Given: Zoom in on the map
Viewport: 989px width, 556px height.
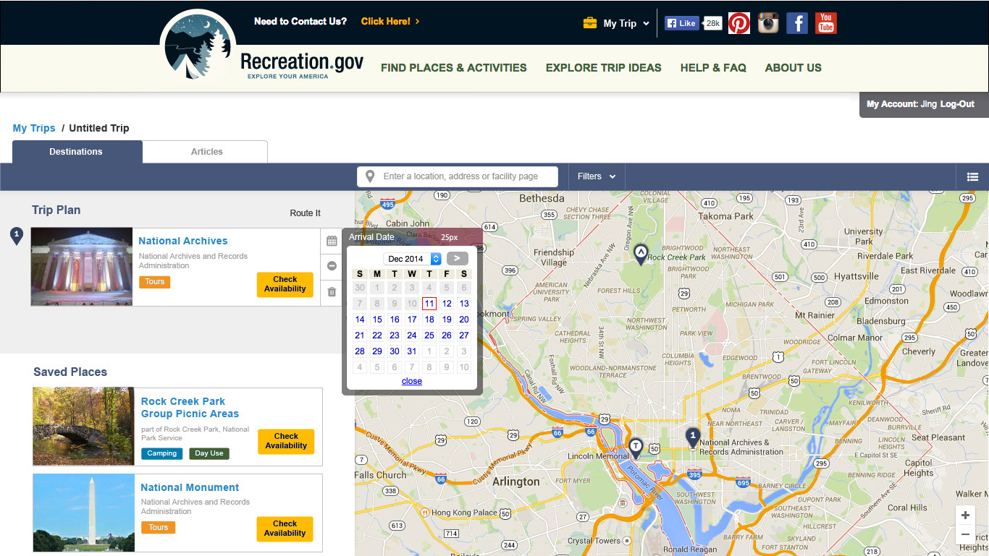Looking at the screenshot, I should [965, 516].
